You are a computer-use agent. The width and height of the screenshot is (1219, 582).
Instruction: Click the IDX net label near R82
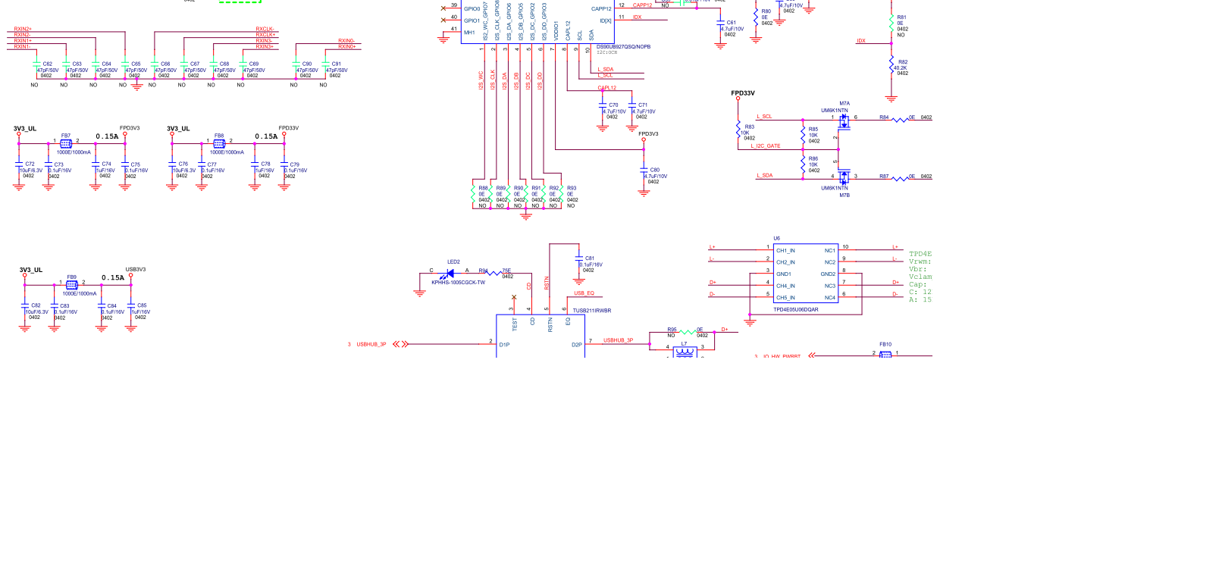point(861,41)
